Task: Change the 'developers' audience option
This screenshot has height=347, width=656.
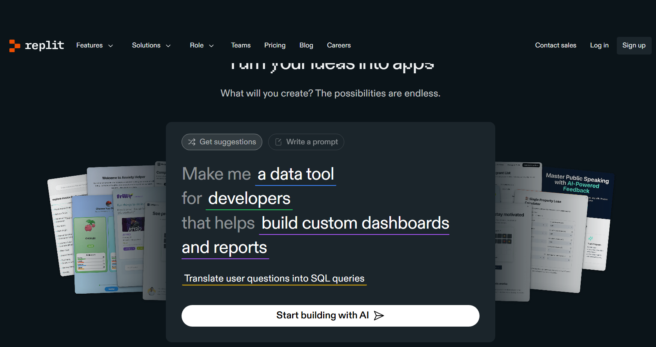Action: (x=249, y=198)
